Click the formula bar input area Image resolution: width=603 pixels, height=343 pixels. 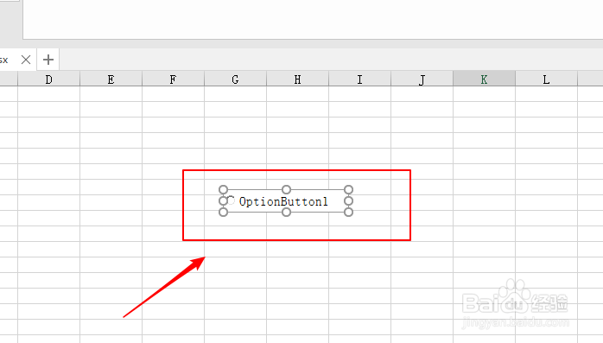(x=313, y=19)
